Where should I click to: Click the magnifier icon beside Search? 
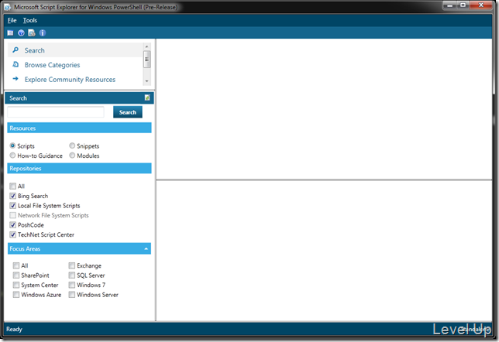click(x=15, y=50)
